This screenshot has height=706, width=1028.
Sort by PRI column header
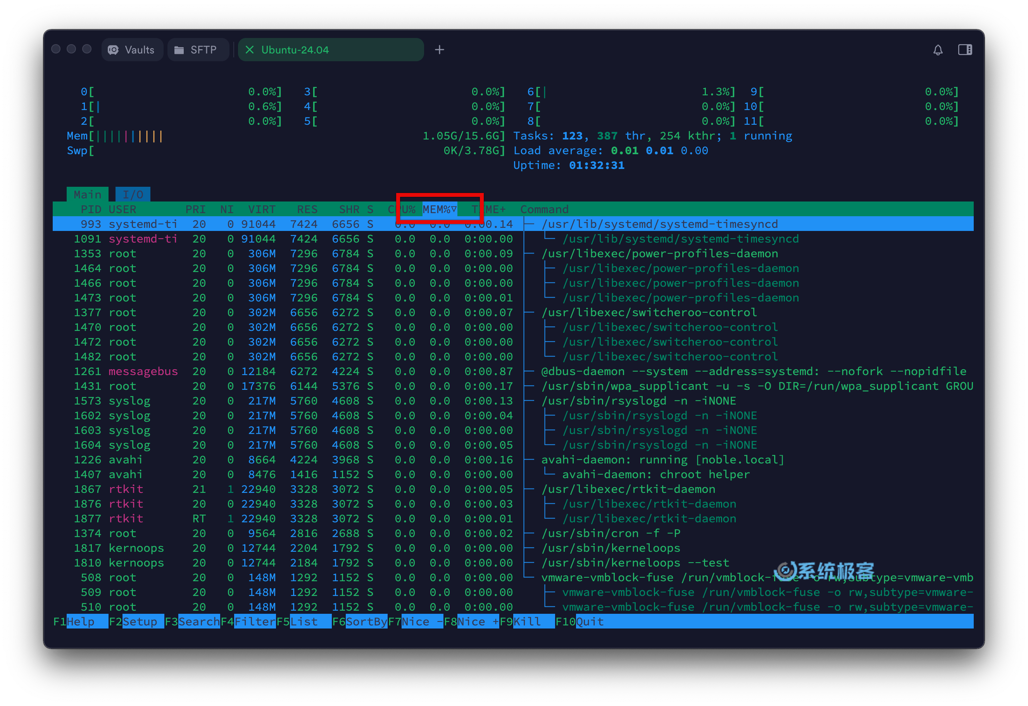point(195,209)
